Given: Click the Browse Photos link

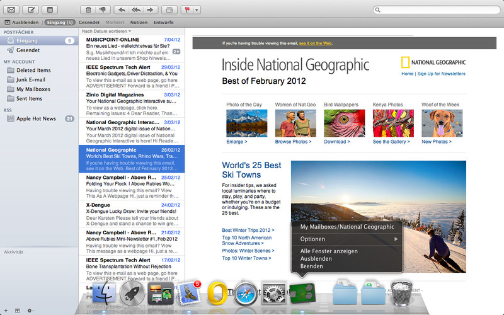Looking at the screenshot, I should pyautogui.click(x=293, y=142).
